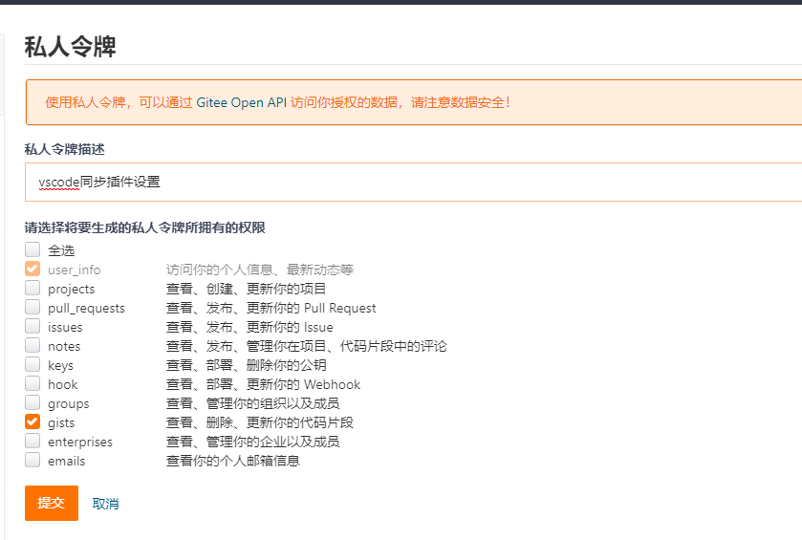Image resolution: width=802 pixels, height=540 pixels.
Task: Click description 访问你的个人信息、最新动态等
Action: (x=259, y=270)
